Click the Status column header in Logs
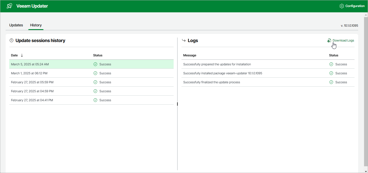This screenshot has width=368, height=173. tap(334, 55)
